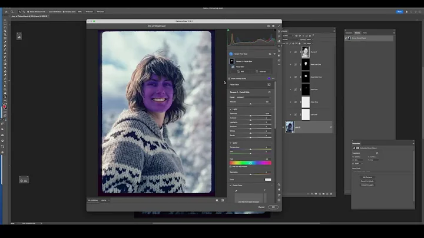This screenshot has height=238, width=424.
Task: Select the Clone Stamp tool in toolbar
Action: pos(5,53)
